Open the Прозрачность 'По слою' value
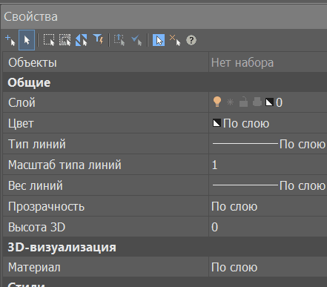Image resolution: width=327 pixels, height=287 pixels. point(234,206)
